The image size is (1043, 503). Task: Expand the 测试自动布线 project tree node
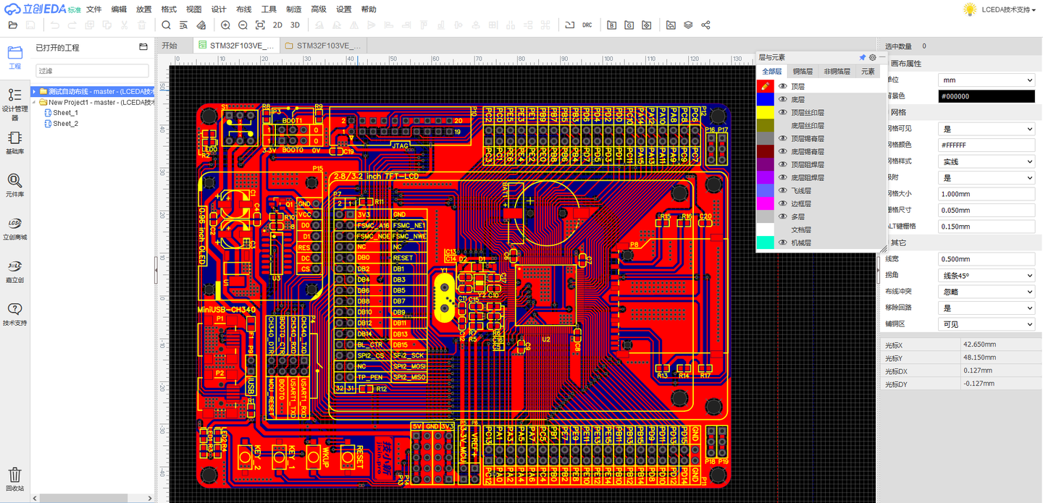pos(34,92)
